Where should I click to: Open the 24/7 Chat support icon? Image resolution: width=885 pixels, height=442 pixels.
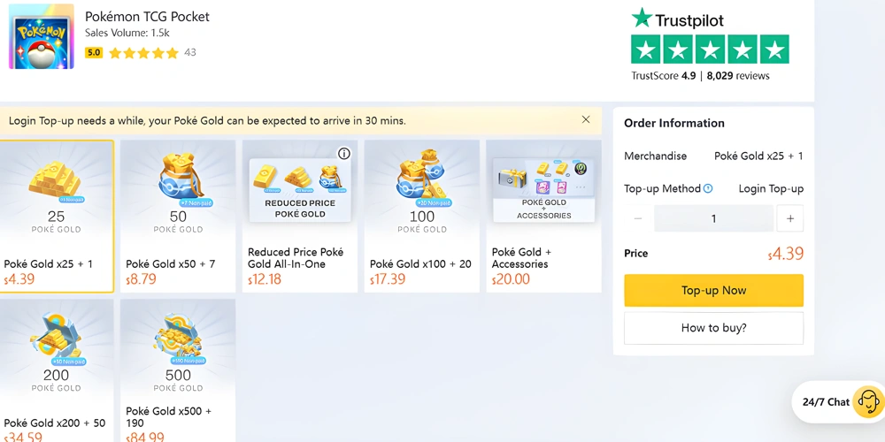868,402
